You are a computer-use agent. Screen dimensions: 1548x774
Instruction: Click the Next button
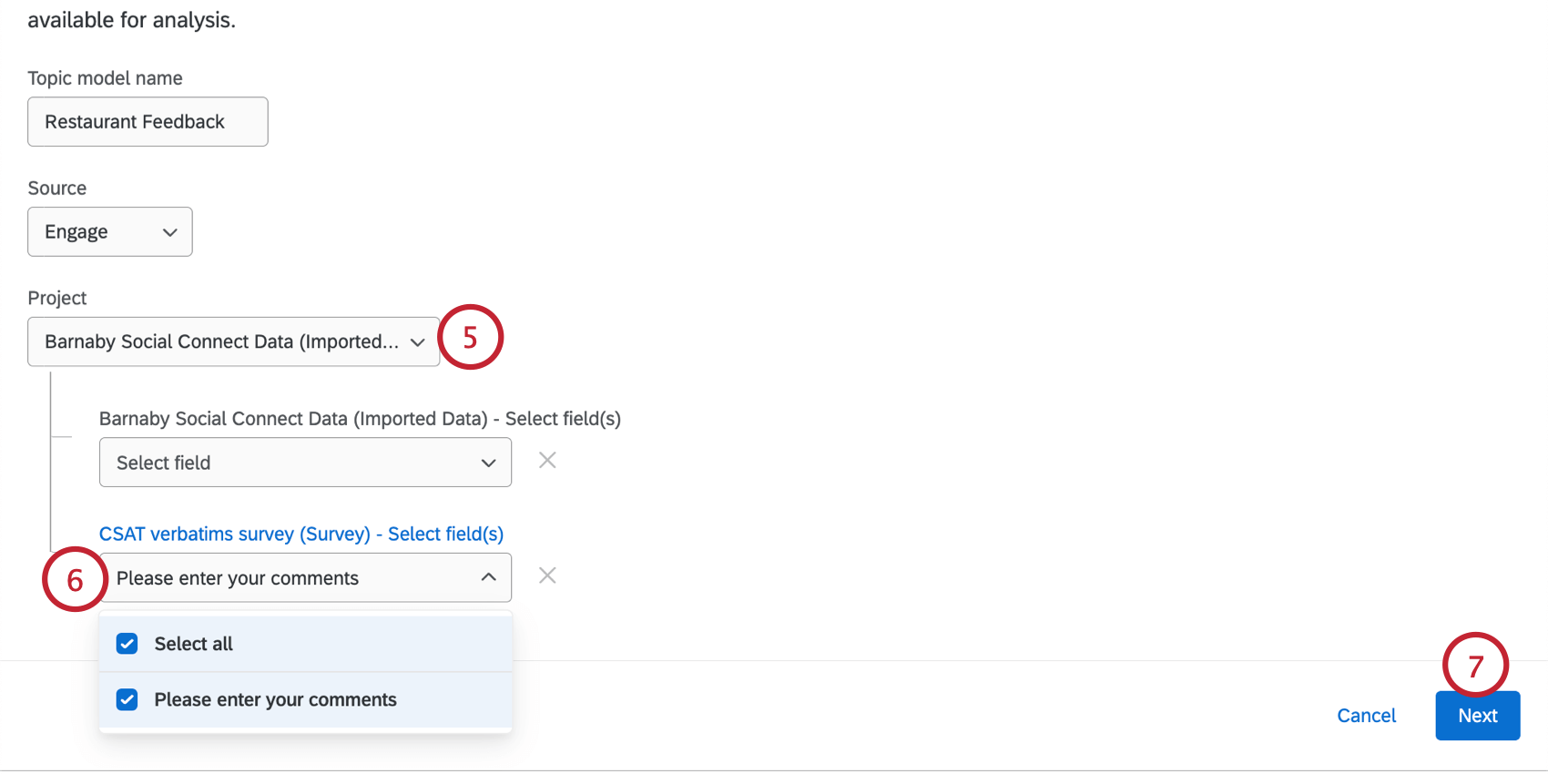(1477, 716)
